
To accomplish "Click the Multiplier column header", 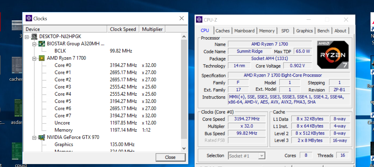I will coord(152,29).
